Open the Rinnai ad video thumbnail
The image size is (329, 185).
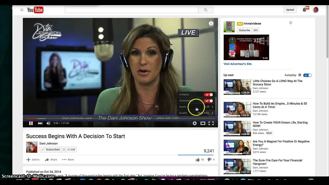246,47
